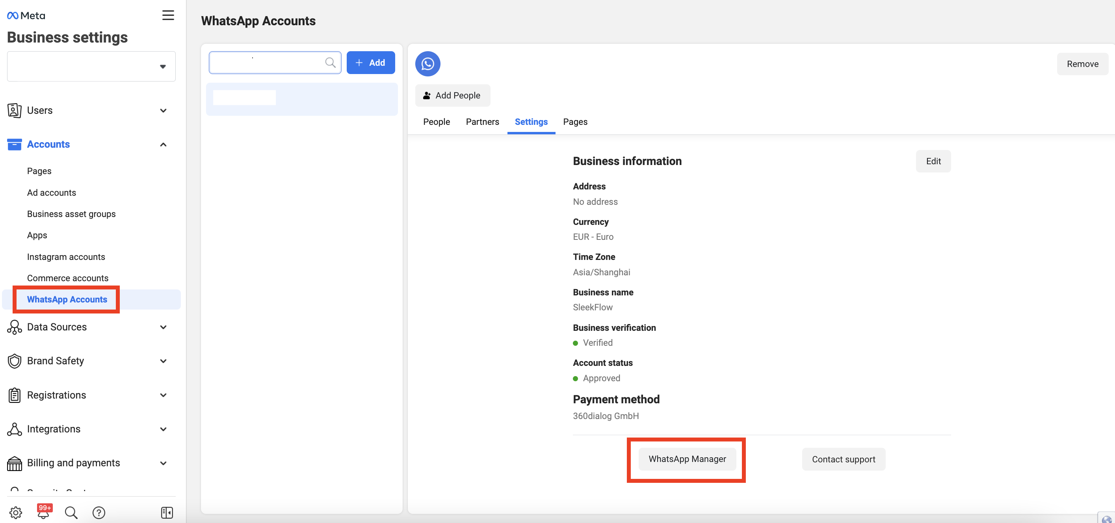Focus the WhatsApp accounts search field
This screenshot has width=1115, height=523.
click(268, 63)
